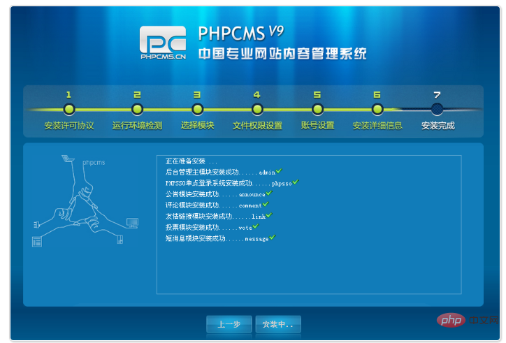
Task: Click the PHPSSO单点登录系统安装成功 log line
Action: [232, 183]
